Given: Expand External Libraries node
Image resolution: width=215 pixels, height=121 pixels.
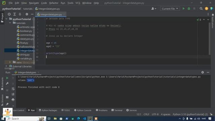Looking at the screenshot, I should 6,66.
